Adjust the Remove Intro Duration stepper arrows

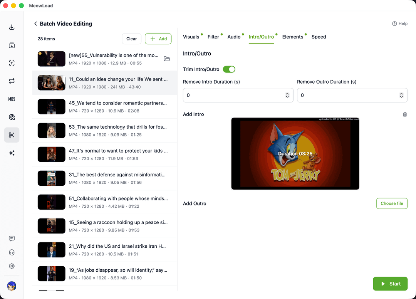[x=287, y=95]
